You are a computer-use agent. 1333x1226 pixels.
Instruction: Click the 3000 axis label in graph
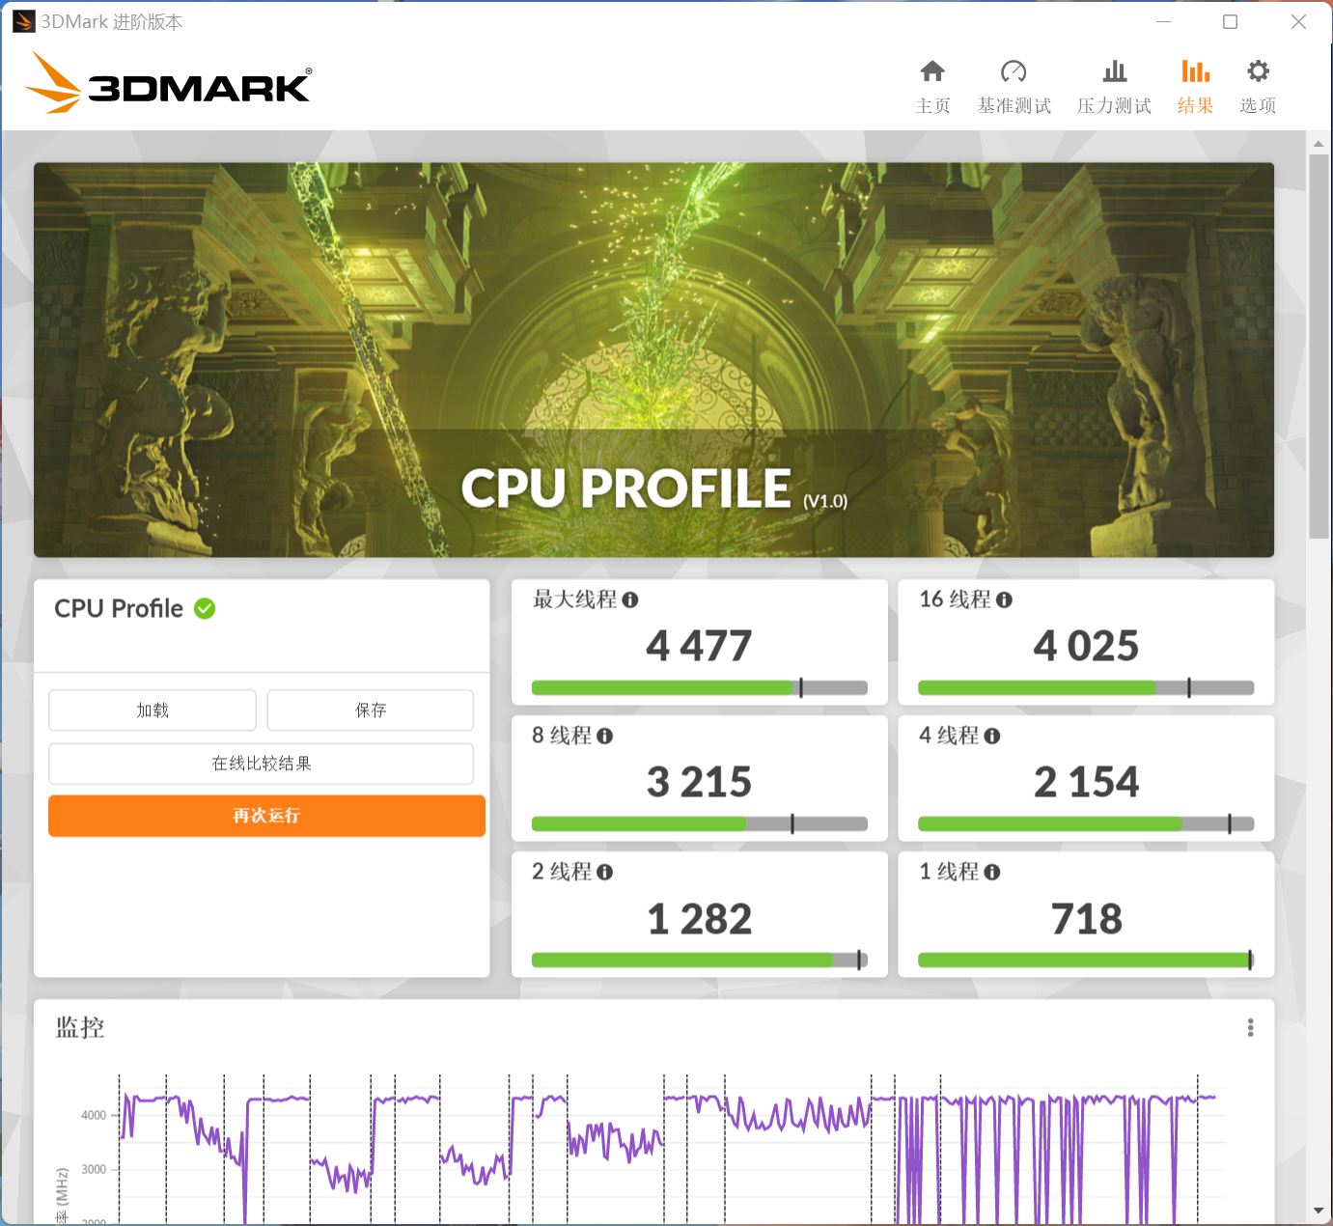[94, 1169]
